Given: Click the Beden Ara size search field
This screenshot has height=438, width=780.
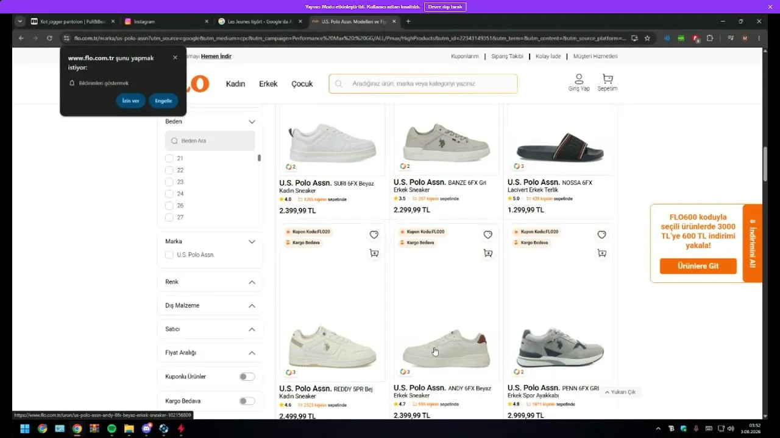Looking at the screenshot, I should coord(210,141).
